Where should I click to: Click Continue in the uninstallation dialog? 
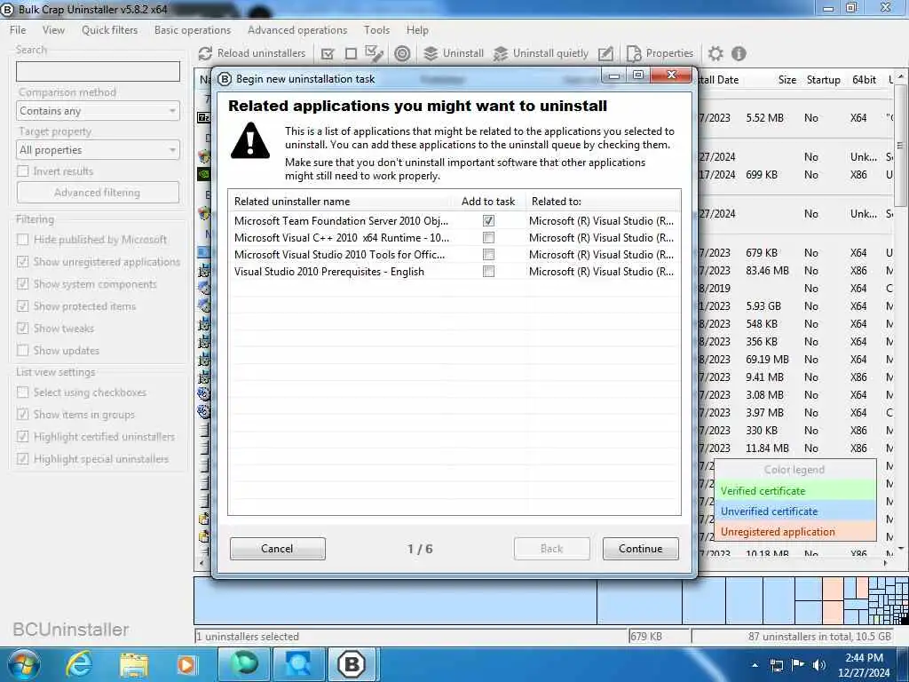coord(641,549)
